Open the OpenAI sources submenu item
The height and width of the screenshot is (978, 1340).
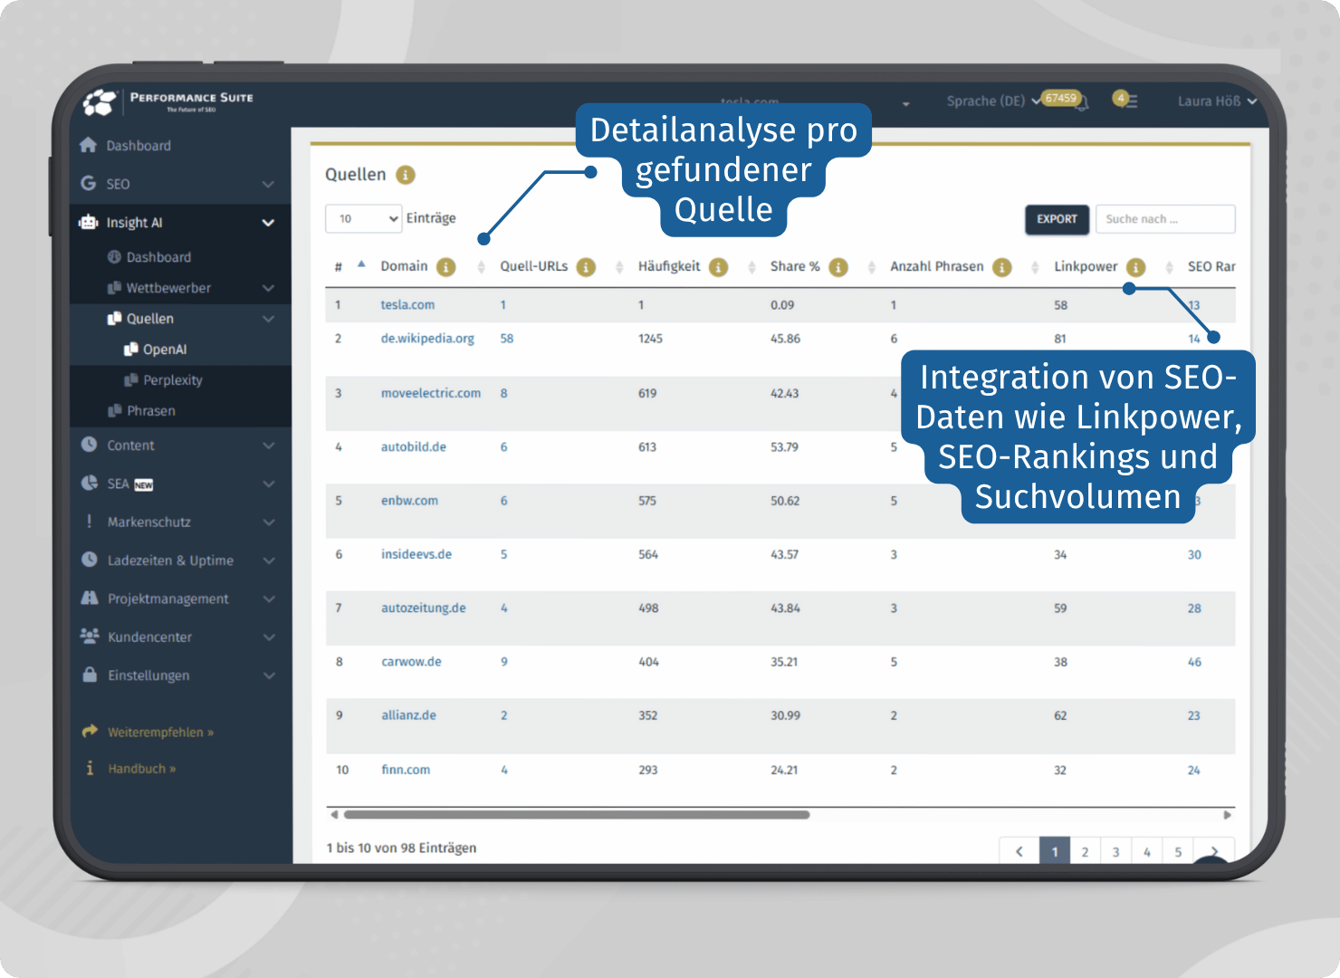coord(165,350)
